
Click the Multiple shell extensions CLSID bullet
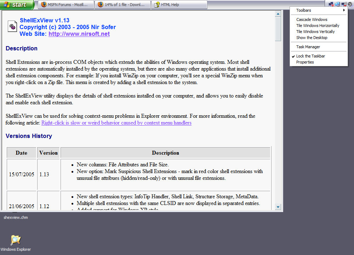[x=168, y=203]
